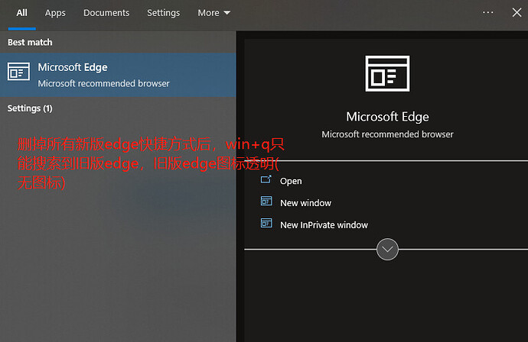Expand more actions with the chevron button
The height and width of the screenshot is (342, 528).
pyautogui.click(x=387, y=250)
